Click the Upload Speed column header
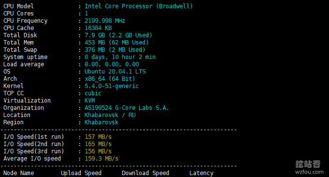 (x=81, y=173)
